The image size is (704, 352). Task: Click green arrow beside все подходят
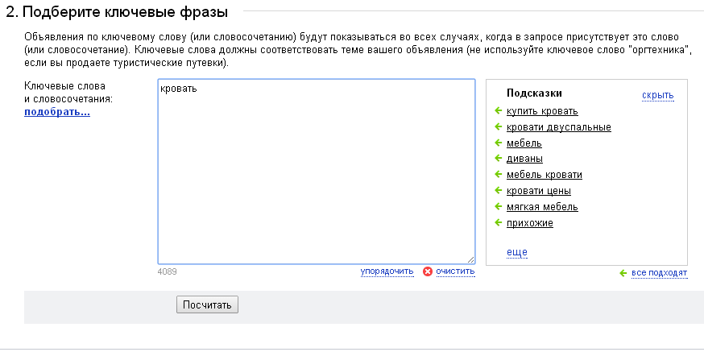pos(623,273)
